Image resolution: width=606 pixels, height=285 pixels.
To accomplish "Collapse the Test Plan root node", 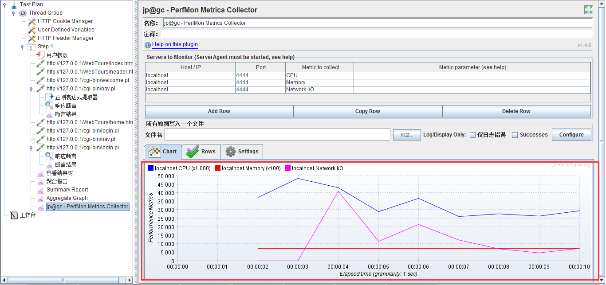I will [5, 4].
